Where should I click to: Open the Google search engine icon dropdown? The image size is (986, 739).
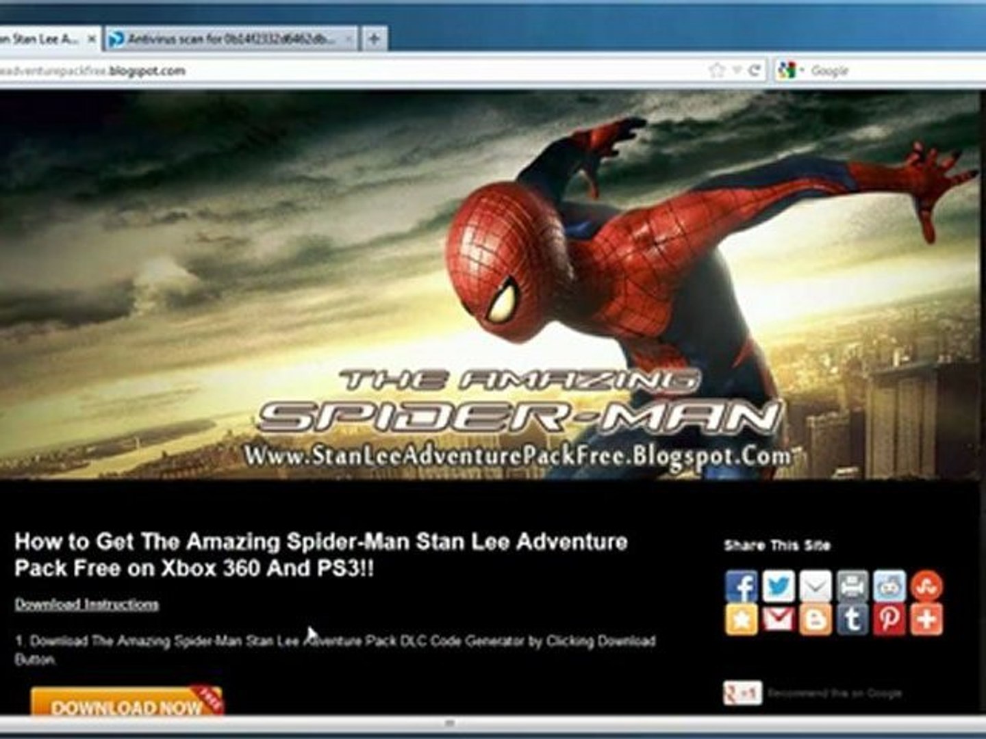point(790,70)
